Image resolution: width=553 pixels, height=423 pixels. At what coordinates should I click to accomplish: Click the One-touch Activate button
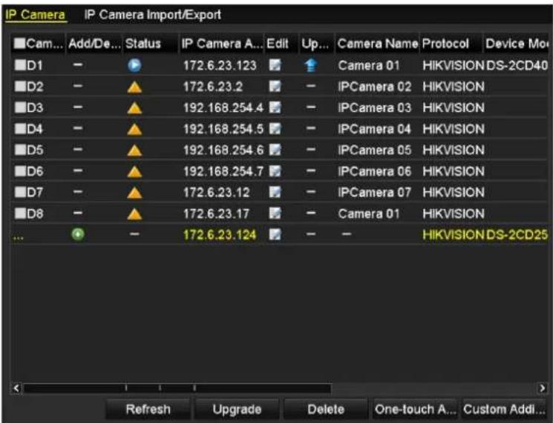click(x=415, y=409)
